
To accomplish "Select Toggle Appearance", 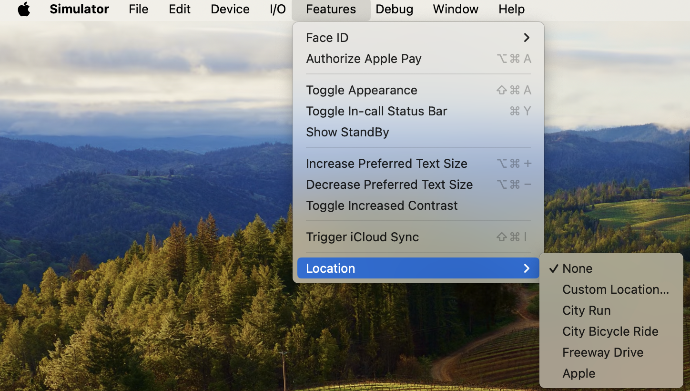I will point(418,90).
